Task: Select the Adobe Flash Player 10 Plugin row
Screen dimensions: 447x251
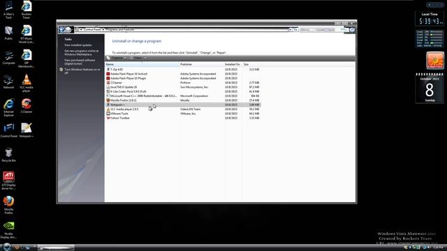Action: [x=182, y=78]
